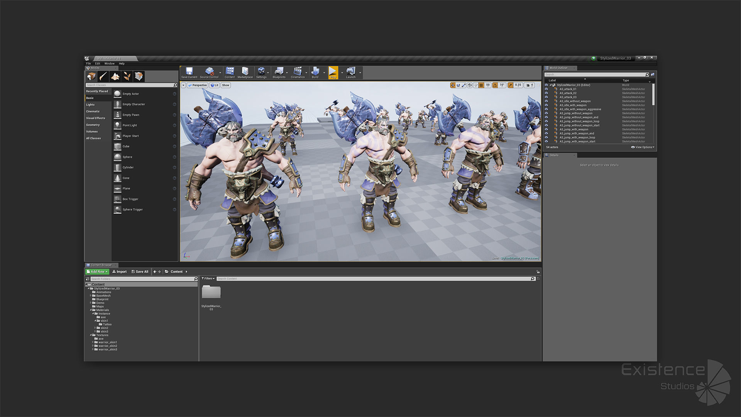
Task: Toggle visibility of AS_attack_01 actor
Action: 546,89
